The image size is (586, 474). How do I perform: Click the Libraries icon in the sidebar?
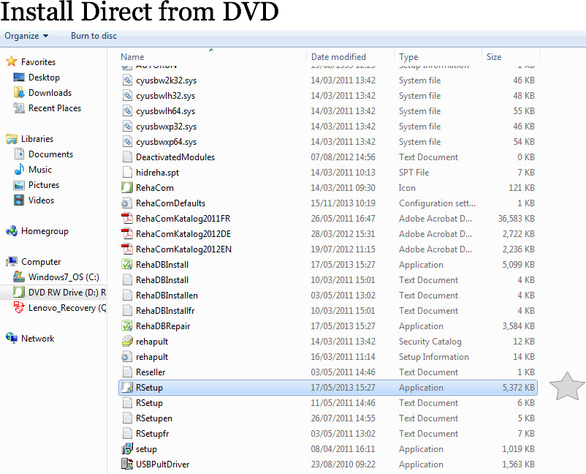[x=12, y=139]
